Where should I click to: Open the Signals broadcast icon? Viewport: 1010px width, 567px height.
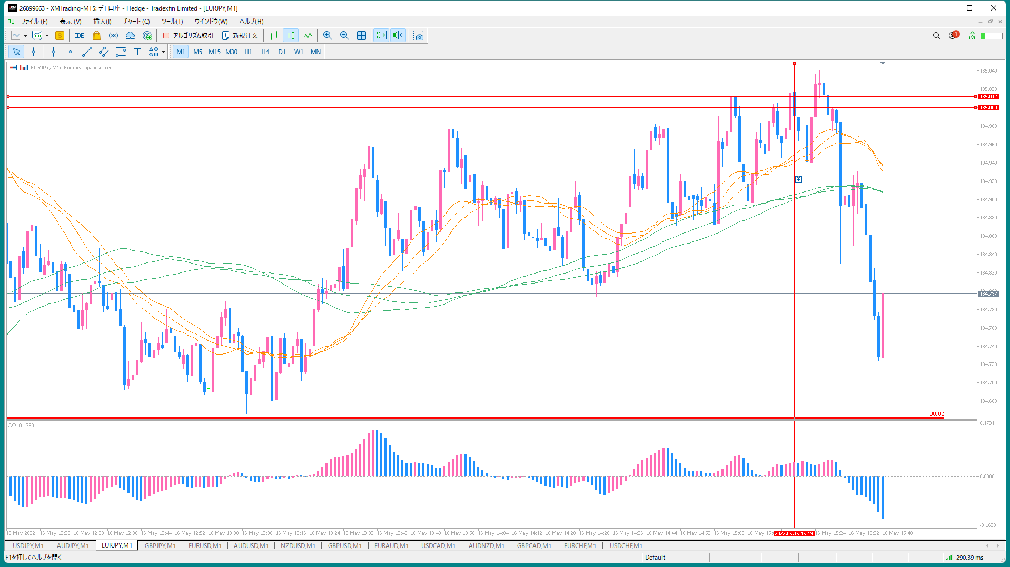pyautogui.click(x=113, y=36)
